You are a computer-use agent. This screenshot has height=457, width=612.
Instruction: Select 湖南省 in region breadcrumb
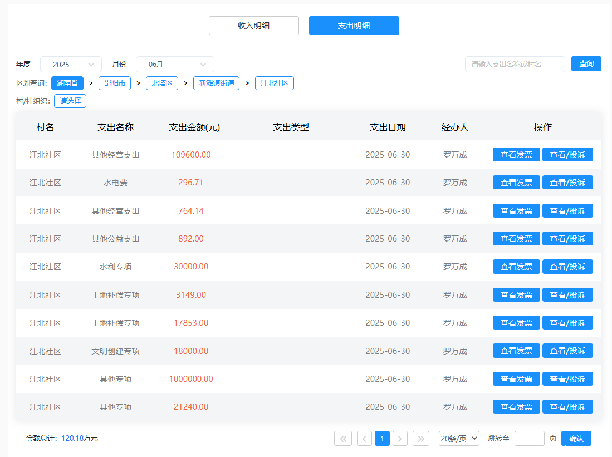coord(67,83)
